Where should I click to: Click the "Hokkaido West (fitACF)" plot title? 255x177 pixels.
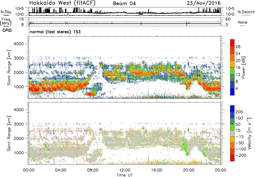pos(62,3)
